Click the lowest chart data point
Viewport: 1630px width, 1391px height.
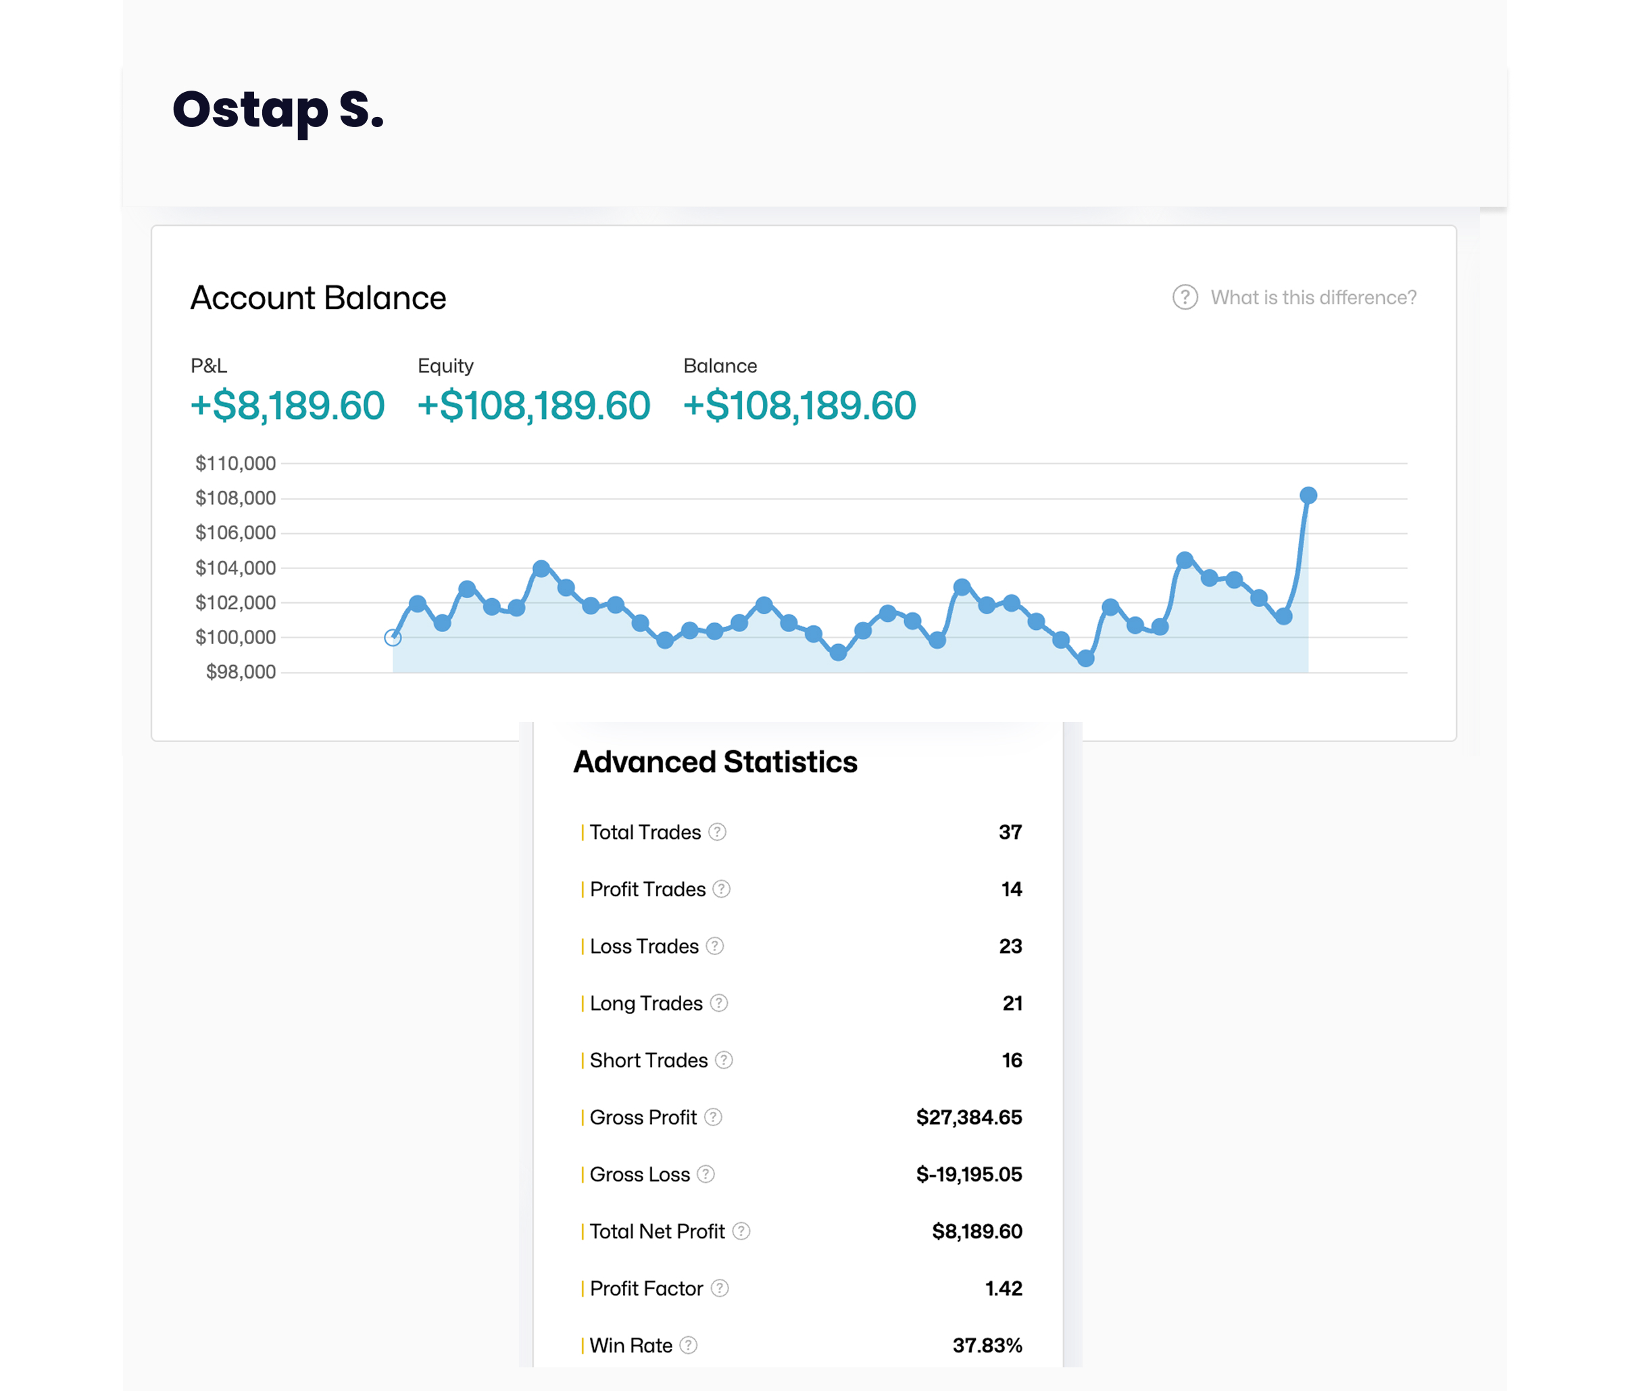pos(1085,658)
